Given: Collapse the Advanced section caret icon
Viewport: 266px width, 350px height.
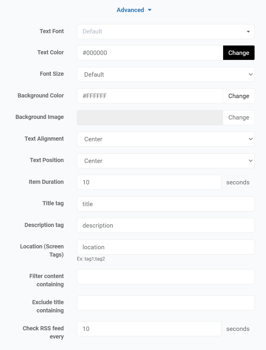Looking at the screenshot, I should (150, 10).
